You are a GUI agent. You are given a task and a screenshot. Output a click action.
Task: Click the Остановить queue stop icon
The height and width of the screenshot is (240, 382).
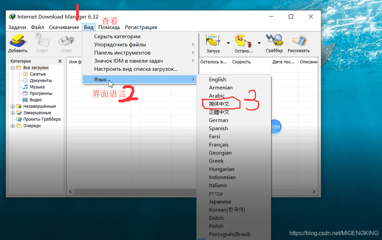[244, 43]
